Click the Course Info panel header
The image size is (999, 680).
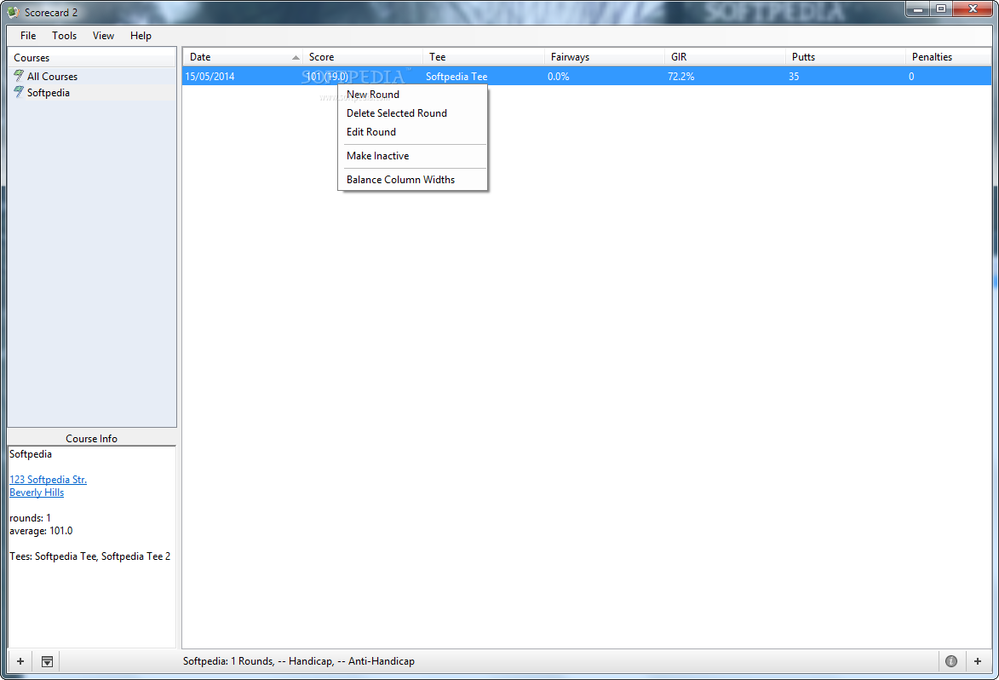point(91,439)
